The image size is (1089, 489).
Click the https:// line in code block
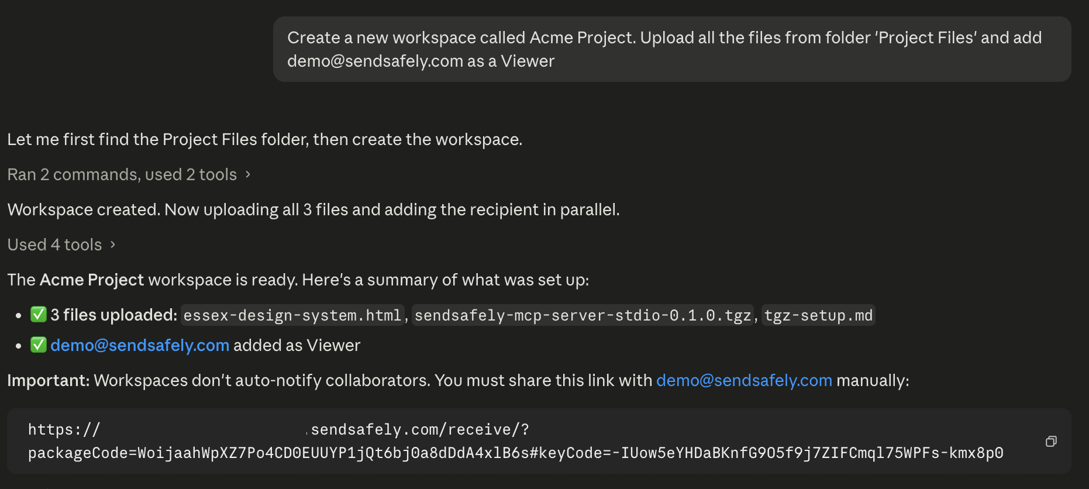coord(278,429)
